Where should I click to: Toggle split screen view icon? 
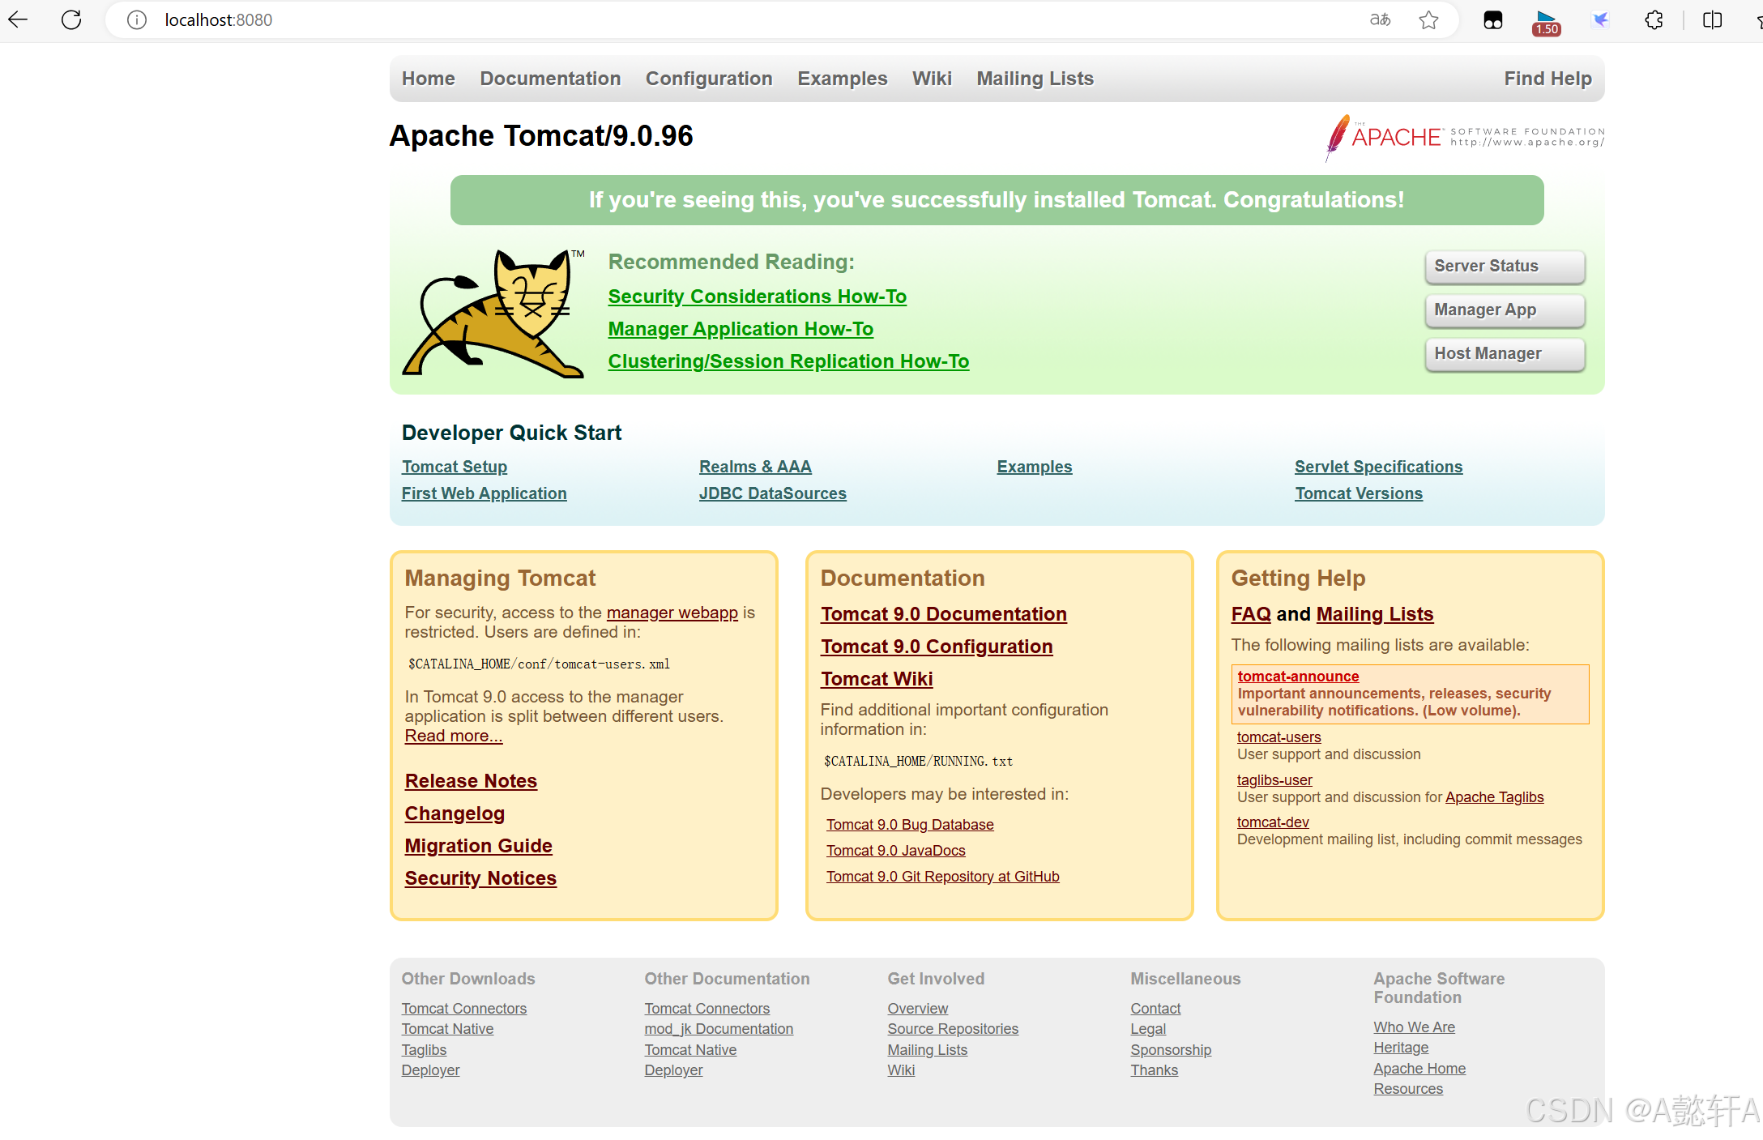pos(1712,19)
